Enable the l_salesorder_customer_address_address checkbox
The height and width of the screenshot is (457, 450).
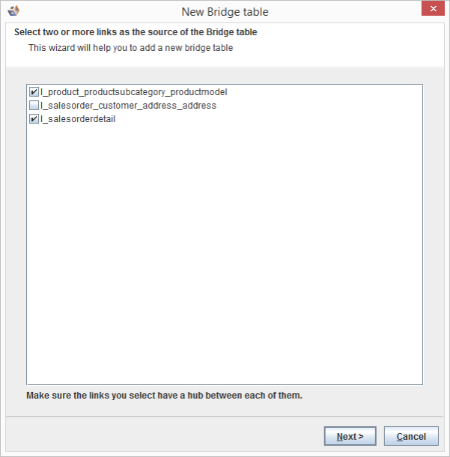(x=34, y=106)
